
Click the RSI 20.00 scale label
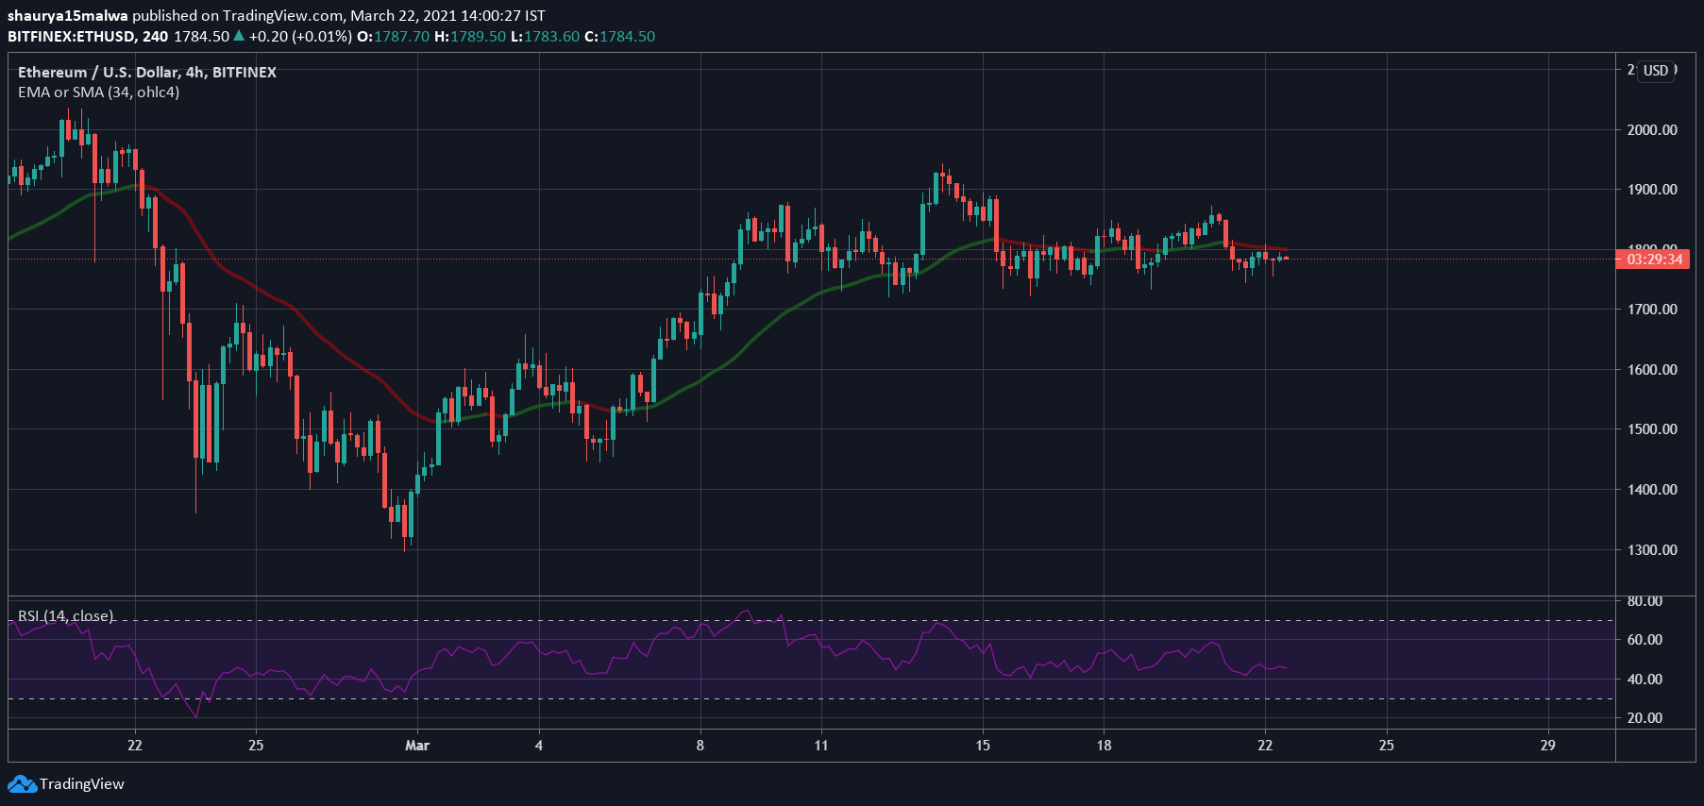click(1645, 718)
